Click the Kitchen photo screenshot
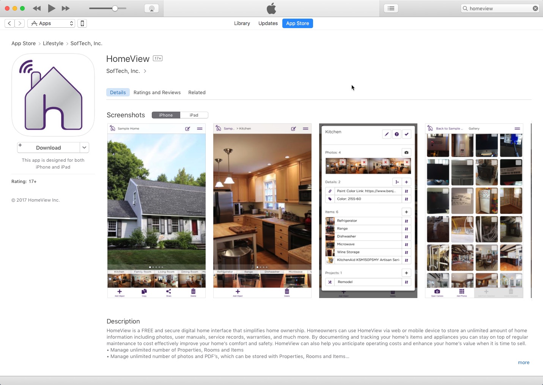This screenshot has height=385, width=543. [262, 211]
